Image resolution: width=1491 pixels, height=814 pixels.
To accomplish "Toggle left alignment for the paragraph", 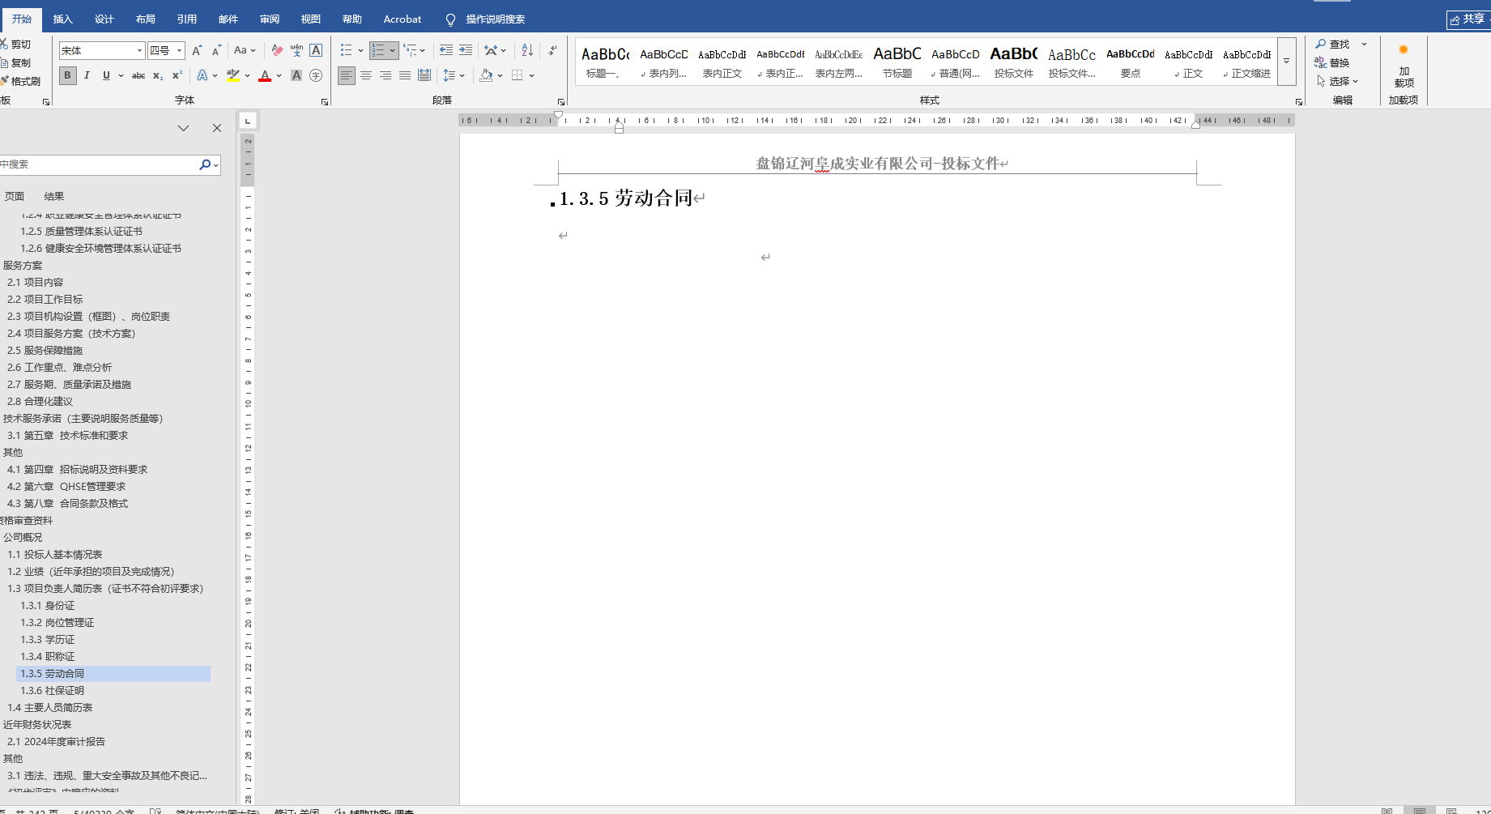I will coord(347,75).
